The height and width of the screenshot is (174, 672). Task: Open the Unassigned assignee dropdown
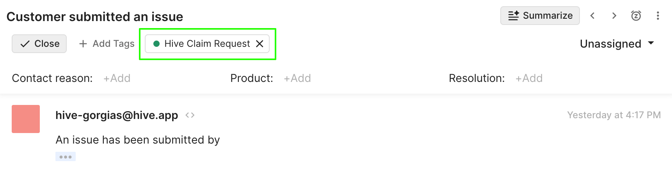click(617, 44)
